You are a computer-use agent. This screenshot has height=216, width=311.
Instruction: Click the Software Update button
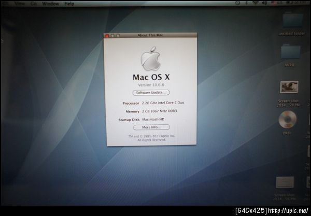(x=151, y=93)
